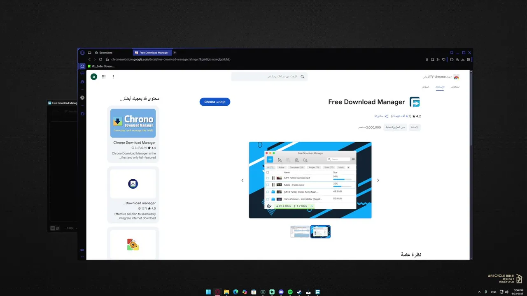Screen dimensions: 527x296
Task: Open the downloads icon in browser toolbar
Action: tap(463, 59)
